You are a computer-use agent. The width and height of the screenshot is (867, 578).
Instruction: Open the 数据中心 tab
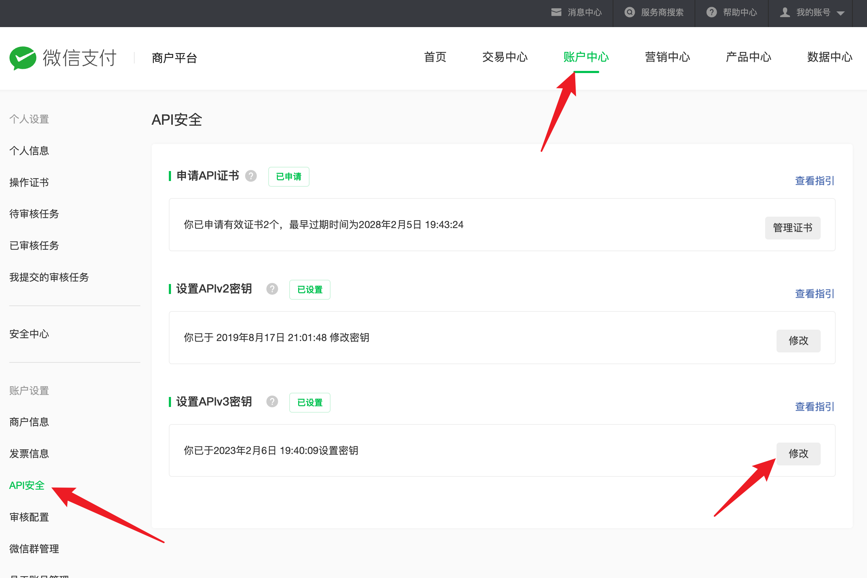pos(830,57)
